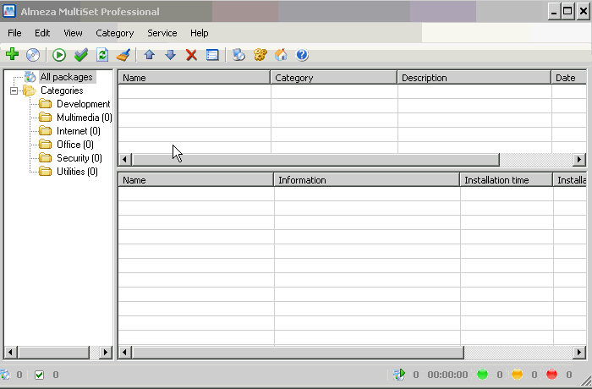Click the green status circle in status bar
592x389 pixels.
click(483, 375)
